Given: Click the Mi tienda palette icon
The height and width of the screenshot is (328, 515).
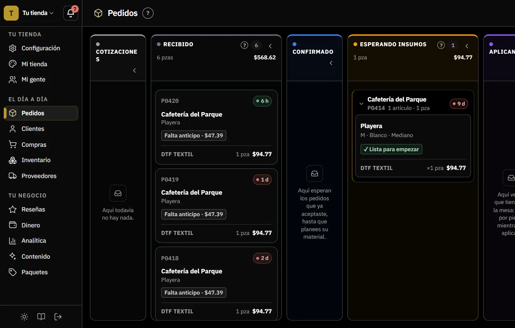Looking at the screenshot, I should 12,64.
